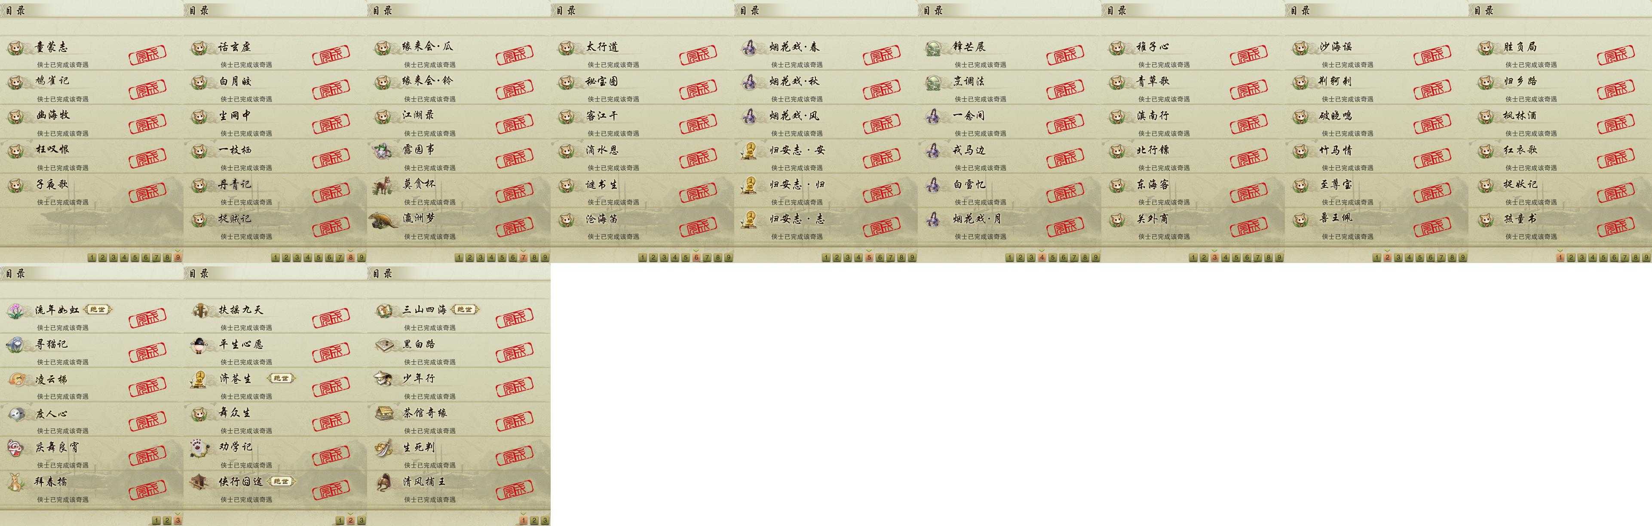The width and height of the screenshot is (1652, 526).
Task: Click the 绝世 badge beside 流年如虹
Action: pyautogui.click(x=98, y=310)
